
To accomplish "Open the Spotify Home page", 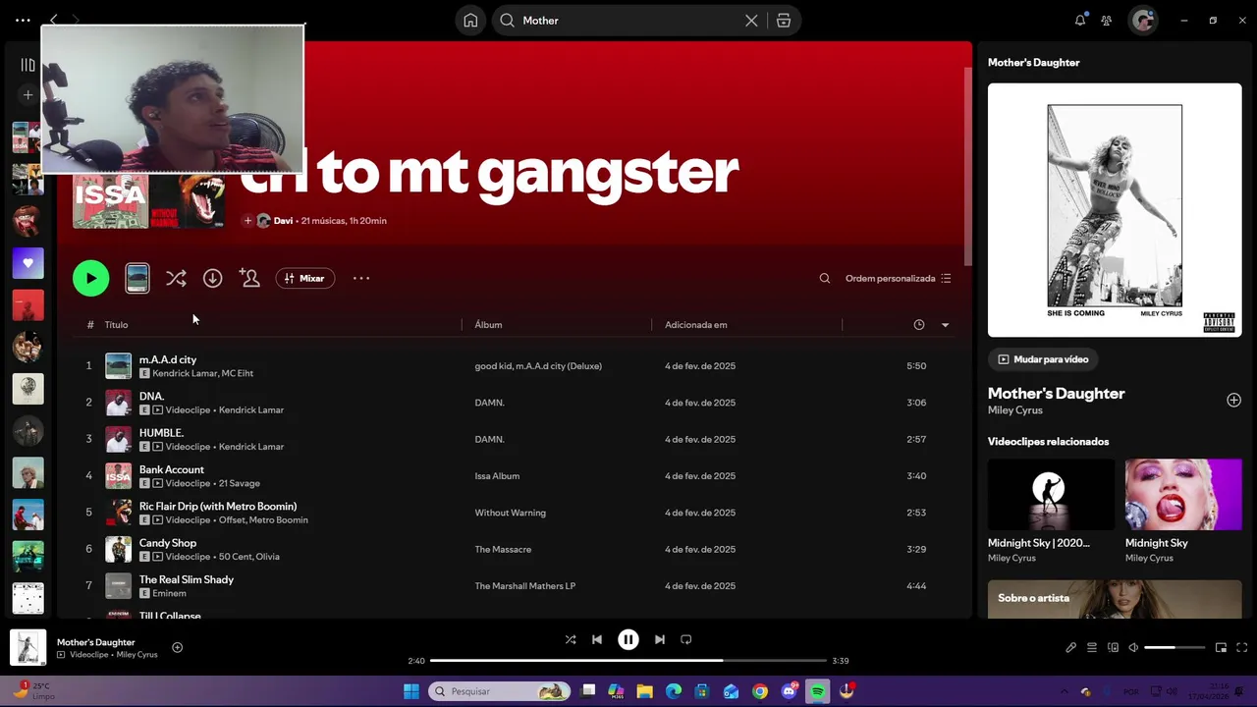I will pos(470,21).
